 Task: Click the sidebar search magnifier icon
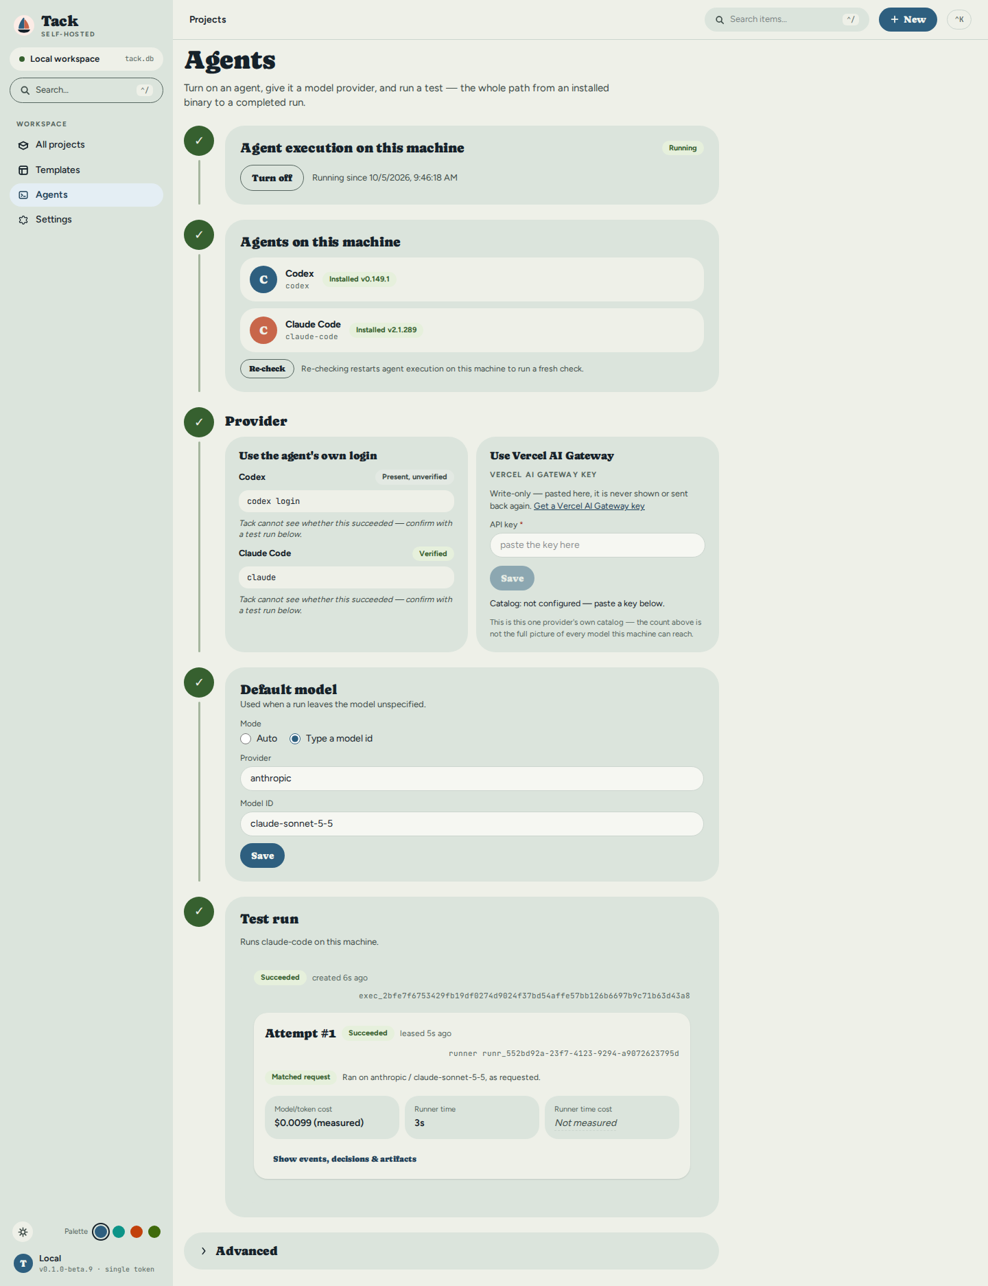point(25,90)
